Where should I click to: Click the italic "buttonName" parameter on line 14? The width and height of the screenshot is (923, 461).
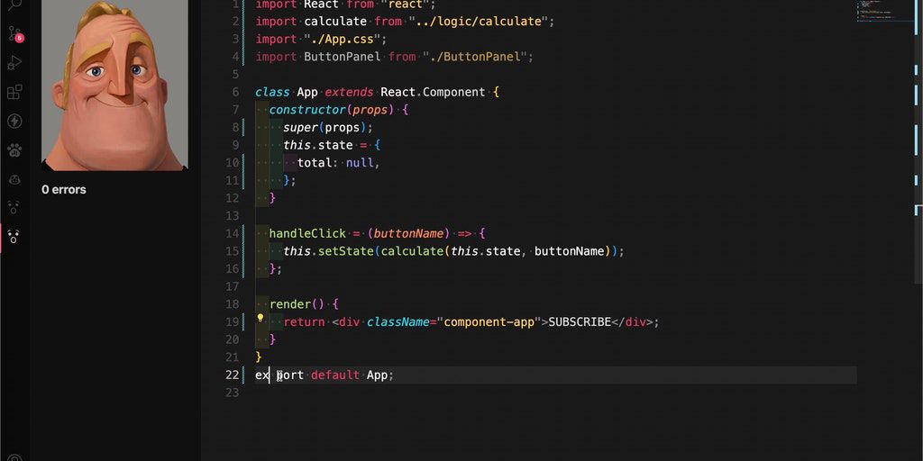[x=408, y=233]
